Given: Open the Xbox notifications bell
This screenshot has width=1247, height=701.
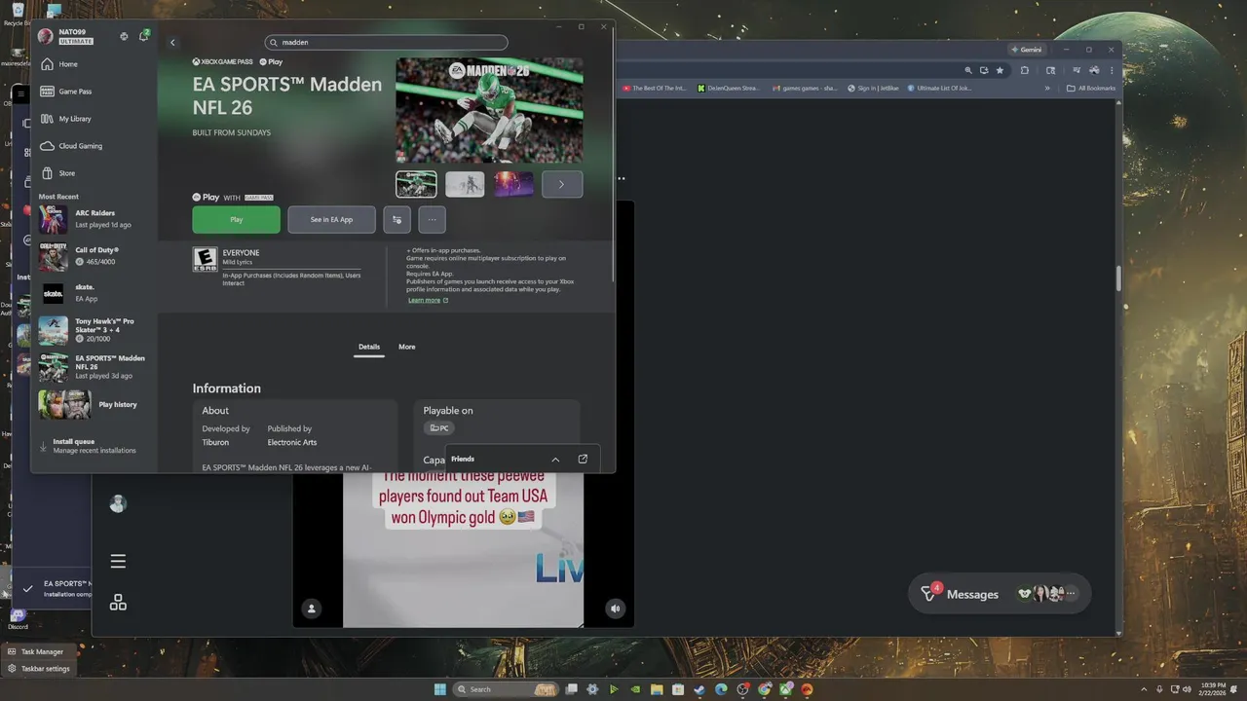Looking at the screenshot, I should (x=142, y=36).
